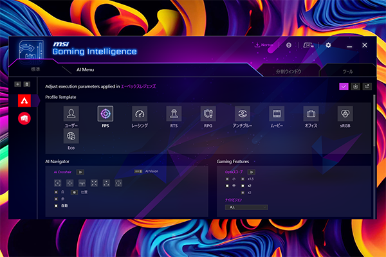Select the レーシング racing profile icon
This screenshot has width=386, height=257.
(x=140, y=114)
